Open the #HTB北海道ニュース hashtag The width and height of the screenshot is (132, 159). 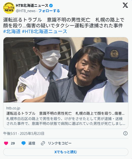[x=44, y=31]
